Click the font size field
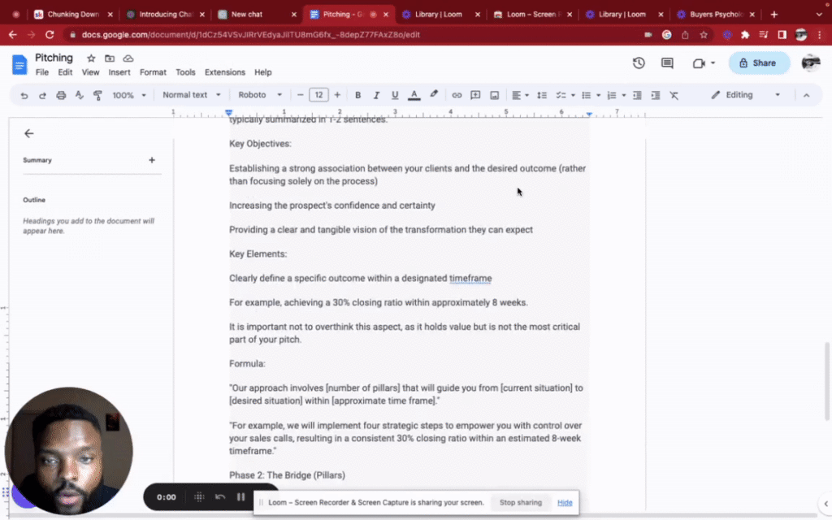The image size is (832, 520). [x=318, y=95]
